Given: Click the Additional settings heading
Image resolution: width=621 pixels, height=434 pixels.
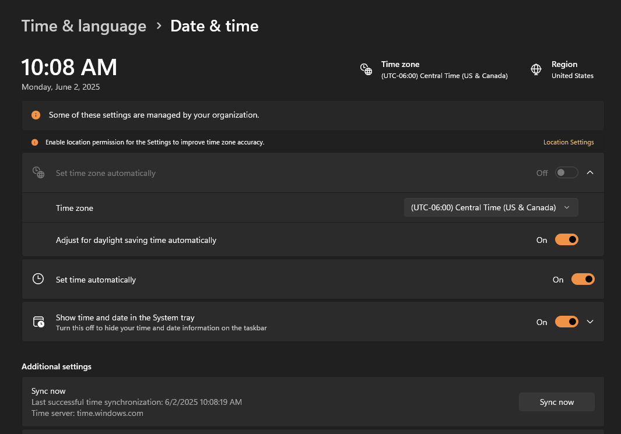Looking at the screenshot, I should (x=56, y=367).
